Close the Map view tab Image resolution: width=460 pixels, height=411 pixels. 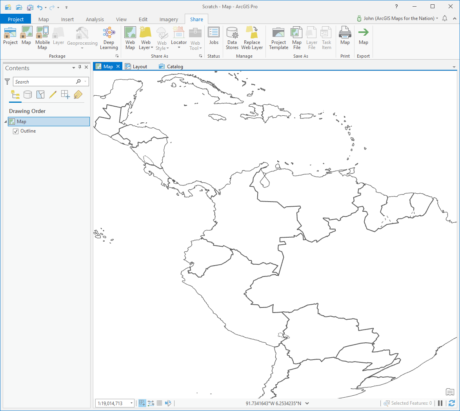click(x=118, y=66)
